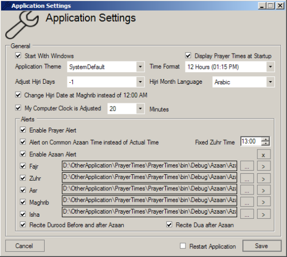The width and height of the screenshot is (287, 257).
Task: Click the Maghrib azaan file path field
Action: 149,200
